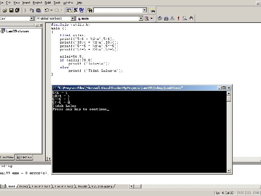Open the View menu
The image size is (261, 196).
pos(16,3)
